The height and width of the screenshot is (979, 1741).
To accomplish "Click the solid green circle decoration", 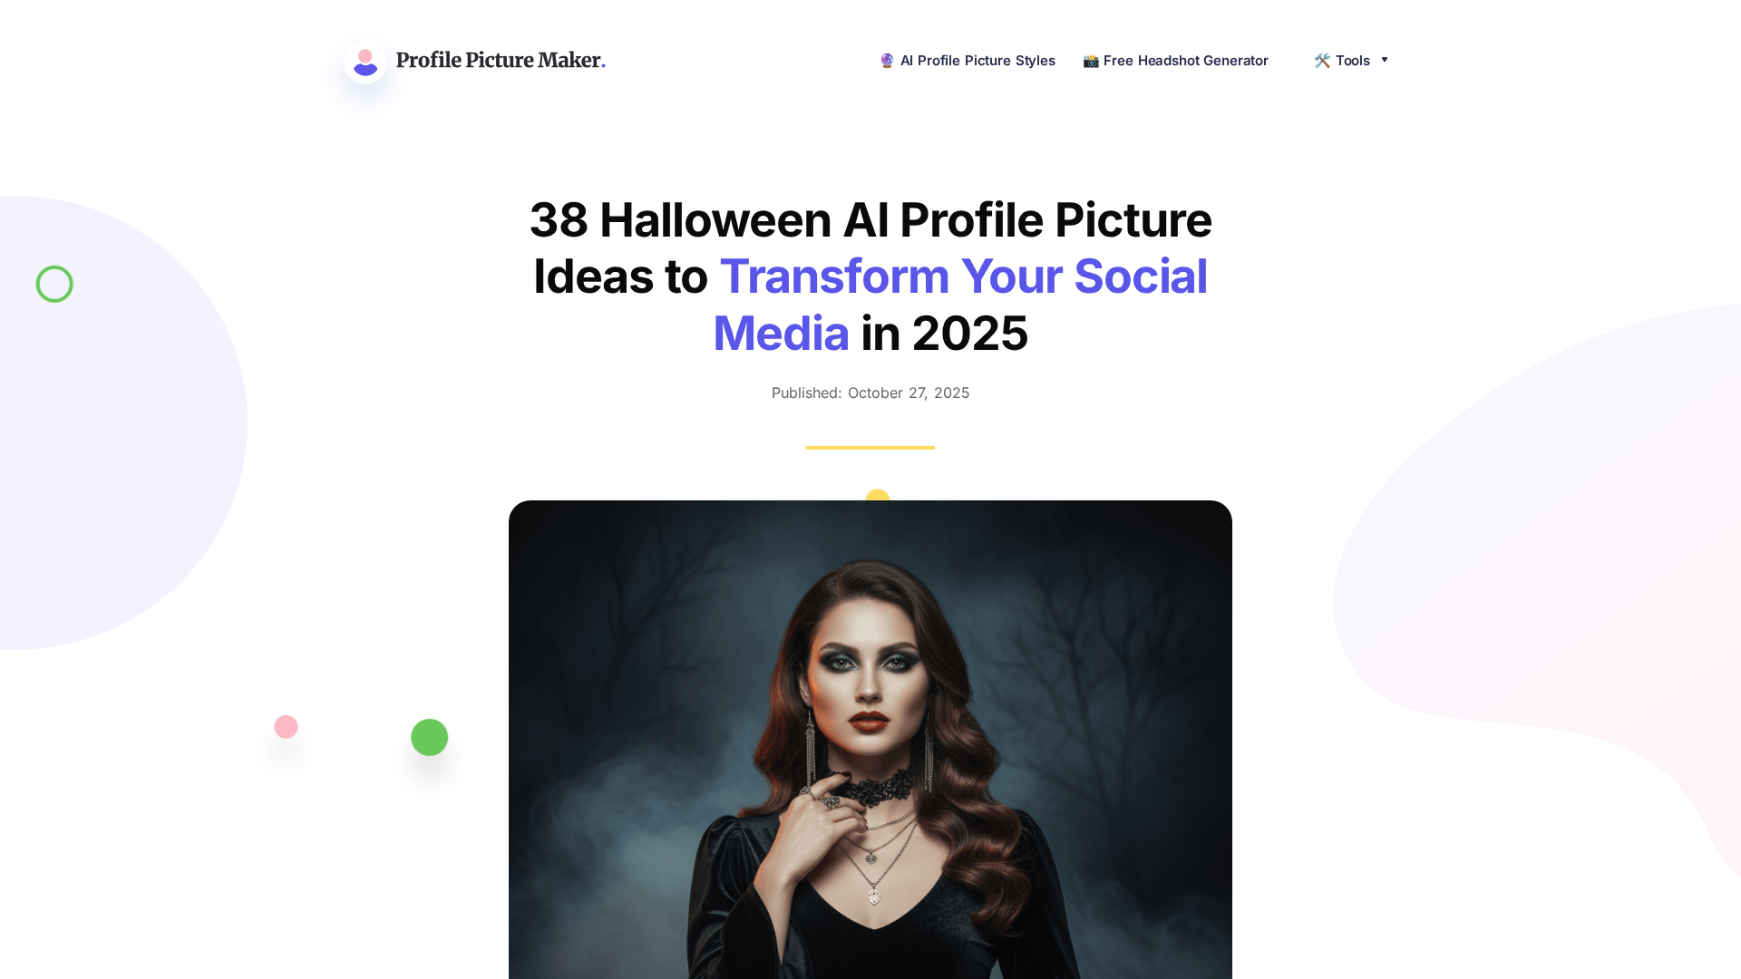I will 430,737.
